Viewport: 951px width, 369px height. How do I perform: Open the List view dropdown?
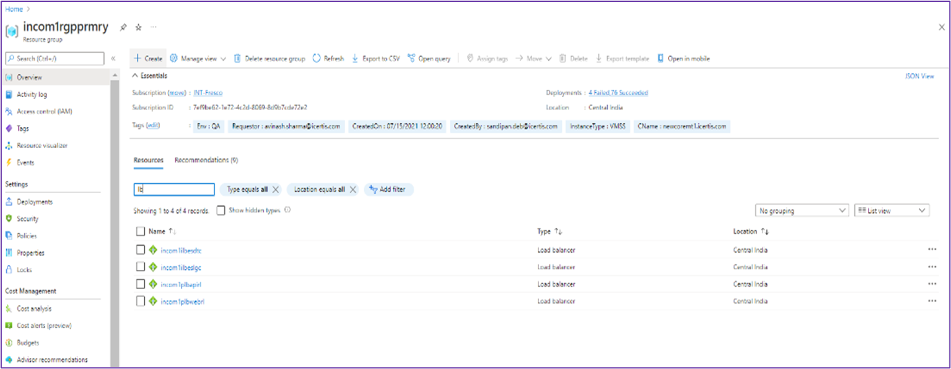[x=892, y=211]
